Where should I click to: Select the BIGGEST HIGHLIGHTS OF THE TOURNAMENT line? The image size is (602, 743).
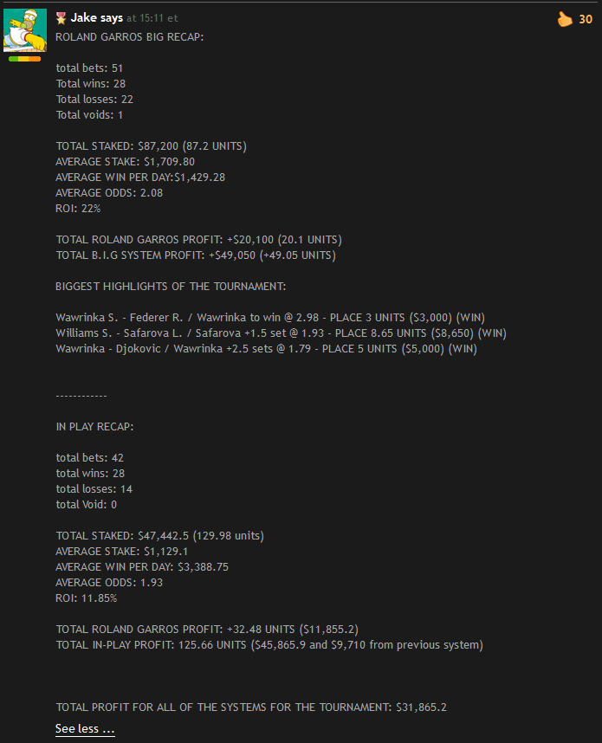click(x=171, y=287)
